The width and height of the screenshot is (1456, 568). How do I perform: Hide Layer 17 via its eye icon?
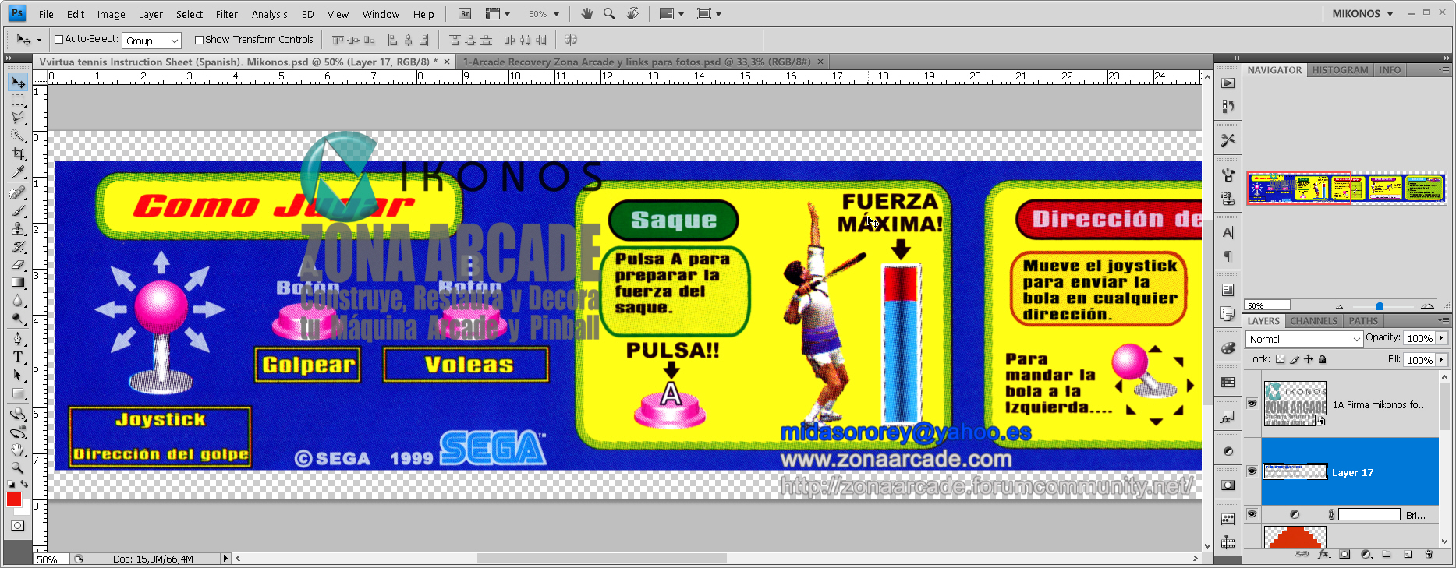(x=1252, y=471)
